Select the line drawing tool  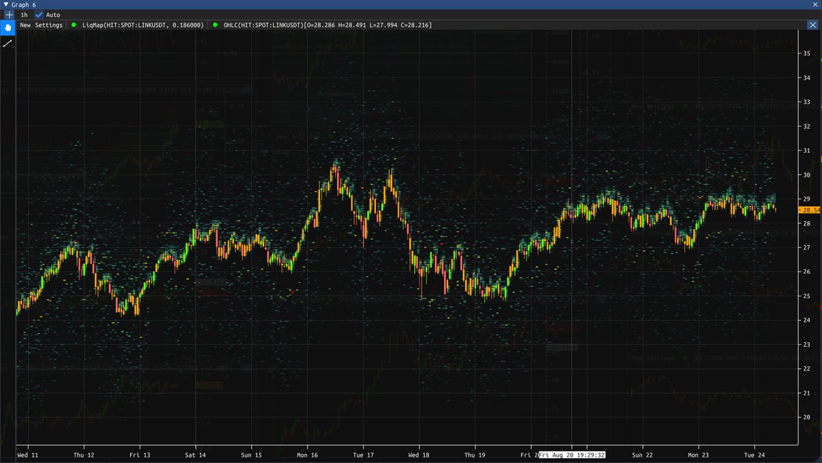tap(8, 43)
